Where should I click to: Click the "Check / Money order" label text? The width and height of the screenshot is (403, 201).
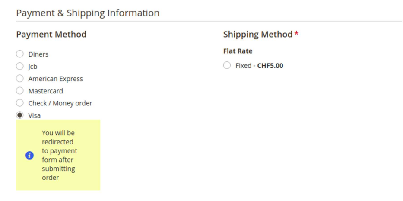click(60, 103)
